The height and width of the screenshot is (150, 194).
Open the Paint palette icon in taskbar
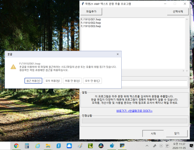pyautogui.click(x=80, y=146)
